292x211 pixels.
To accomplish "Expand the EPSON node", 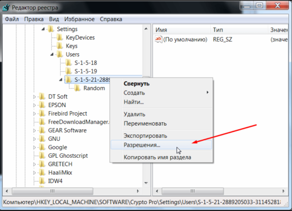I will click(x=34, y=105).
